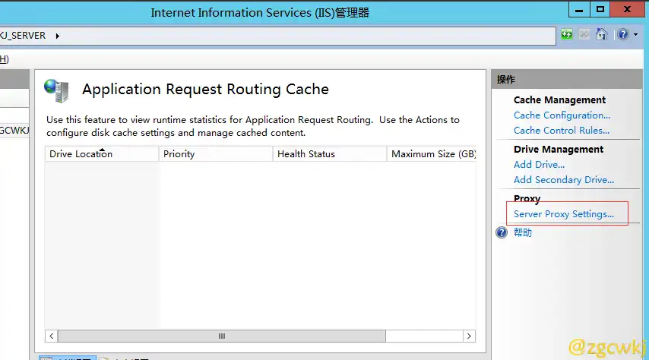Sort by Priority column header
Screen dimensions: 649x360
point(216,154)
